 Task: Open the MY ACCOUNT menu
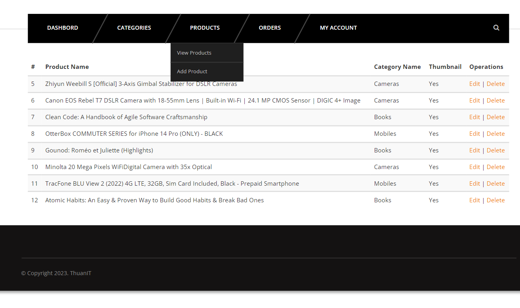click(338, 28)
